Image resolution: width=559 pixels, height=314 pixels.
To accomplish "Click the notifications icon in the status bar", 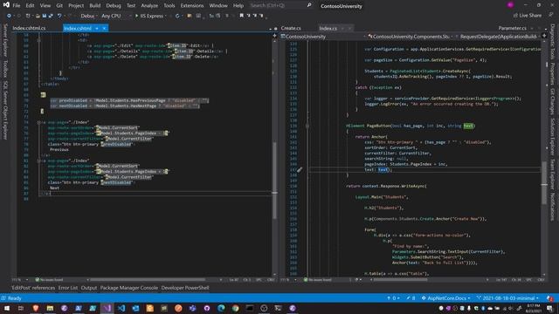I will point(549,298).
